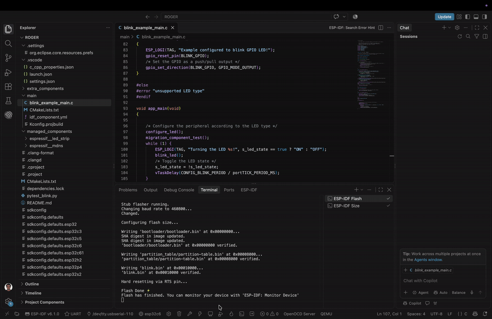Open the Agents window link
Image resolution: width=492 pixels, height=319 pixels.
(x=428, y=260)
